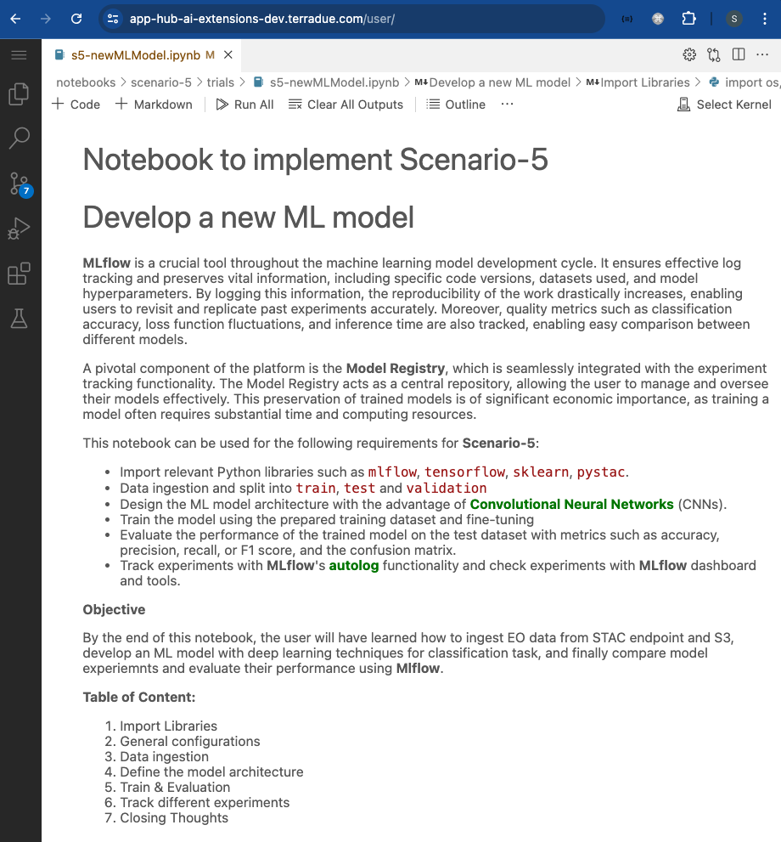Add a new Markdown cell
The height and width of the screenshot is (842, 781).
coord(154,105)
